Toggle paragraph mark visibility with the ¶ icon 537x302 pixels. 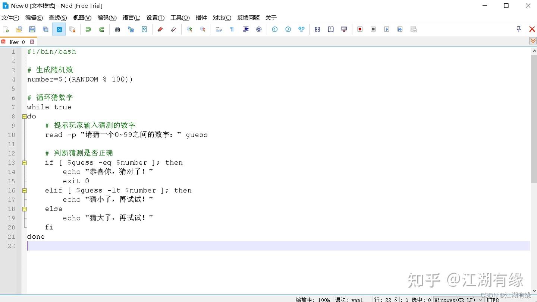coord(232,29)
